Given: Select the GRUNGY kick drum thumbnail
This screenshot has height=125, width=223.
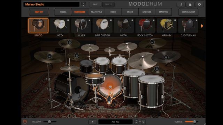Looking at the screenshot, I should [x=167, y=26].
